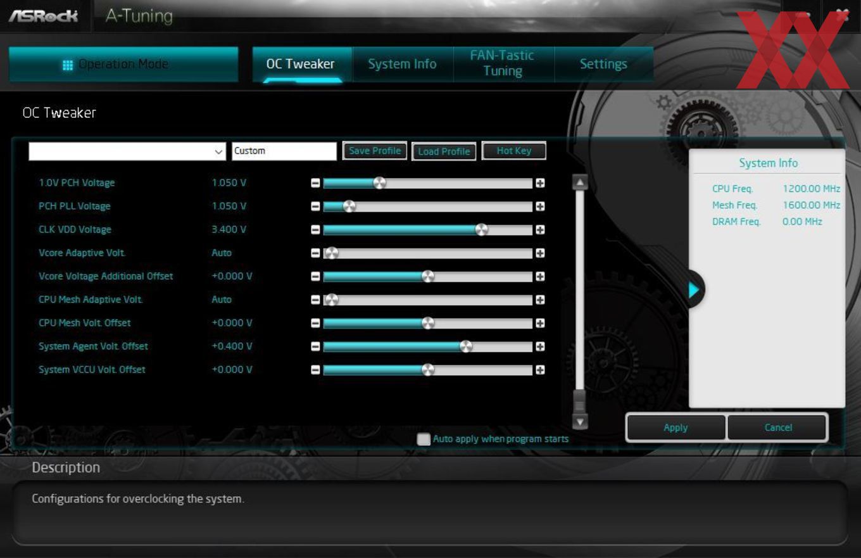Decrease CLK VDD Voltage with minus button
The width and height of the screenshot is (861, 558).
pos(315,230)
